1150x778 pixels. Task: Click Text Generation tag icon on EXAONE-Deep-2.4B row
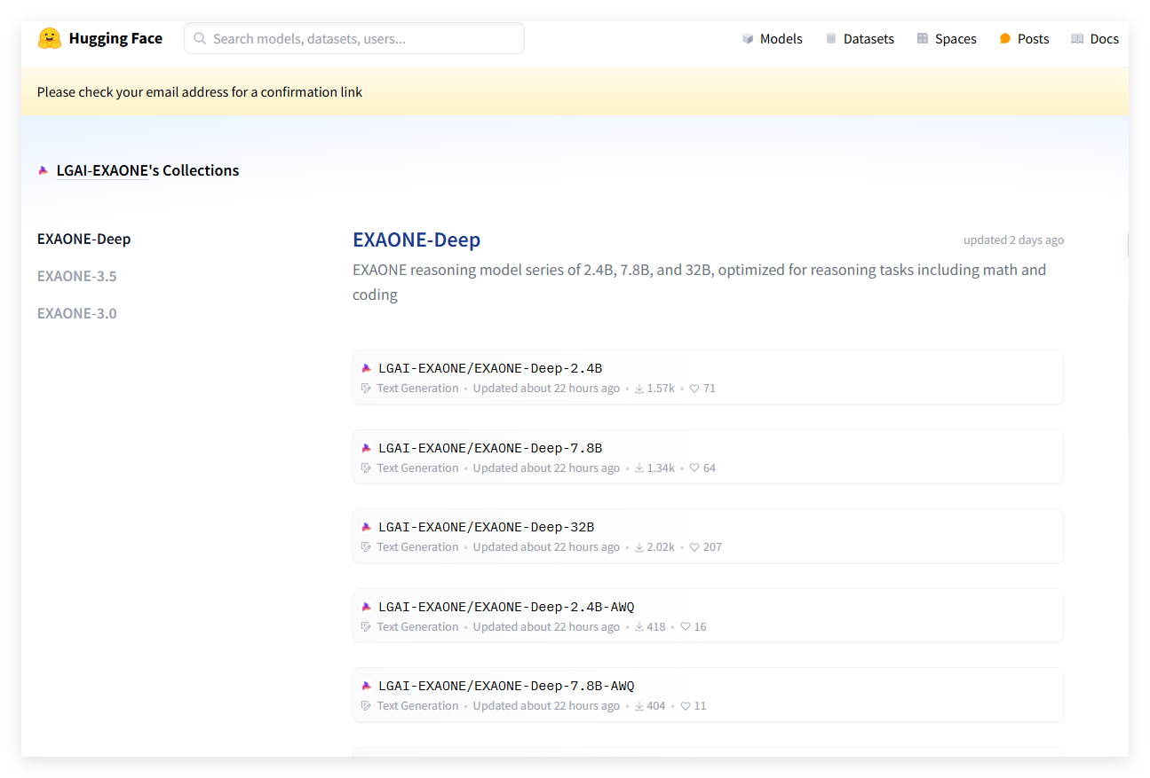(366, 389)
